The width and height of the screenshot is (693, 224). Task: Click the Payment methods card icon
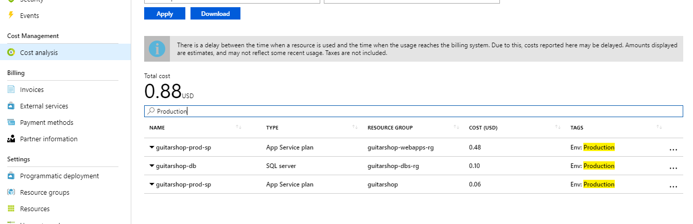pyautogui.click(x=11, y=122)
